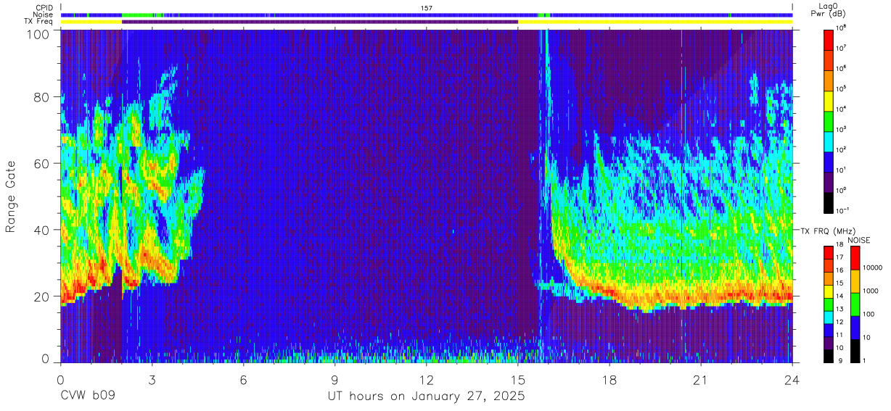
Task: Click the yellow 14–15 MHz frequency swatch
Action: point(829,291)
